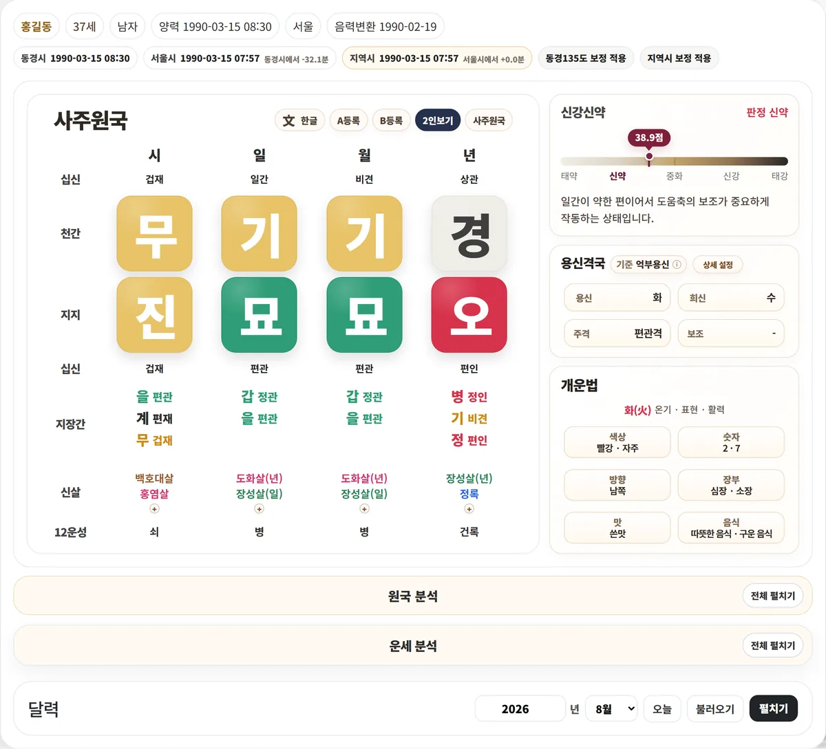This screenshot has height=749, width=826.
Task: Click 계 편재 in 지장간
Action: click(154, 418)
